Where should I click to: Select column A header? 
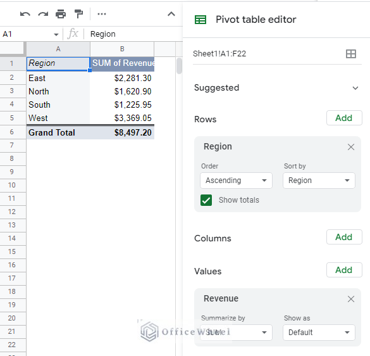point(58,49)
